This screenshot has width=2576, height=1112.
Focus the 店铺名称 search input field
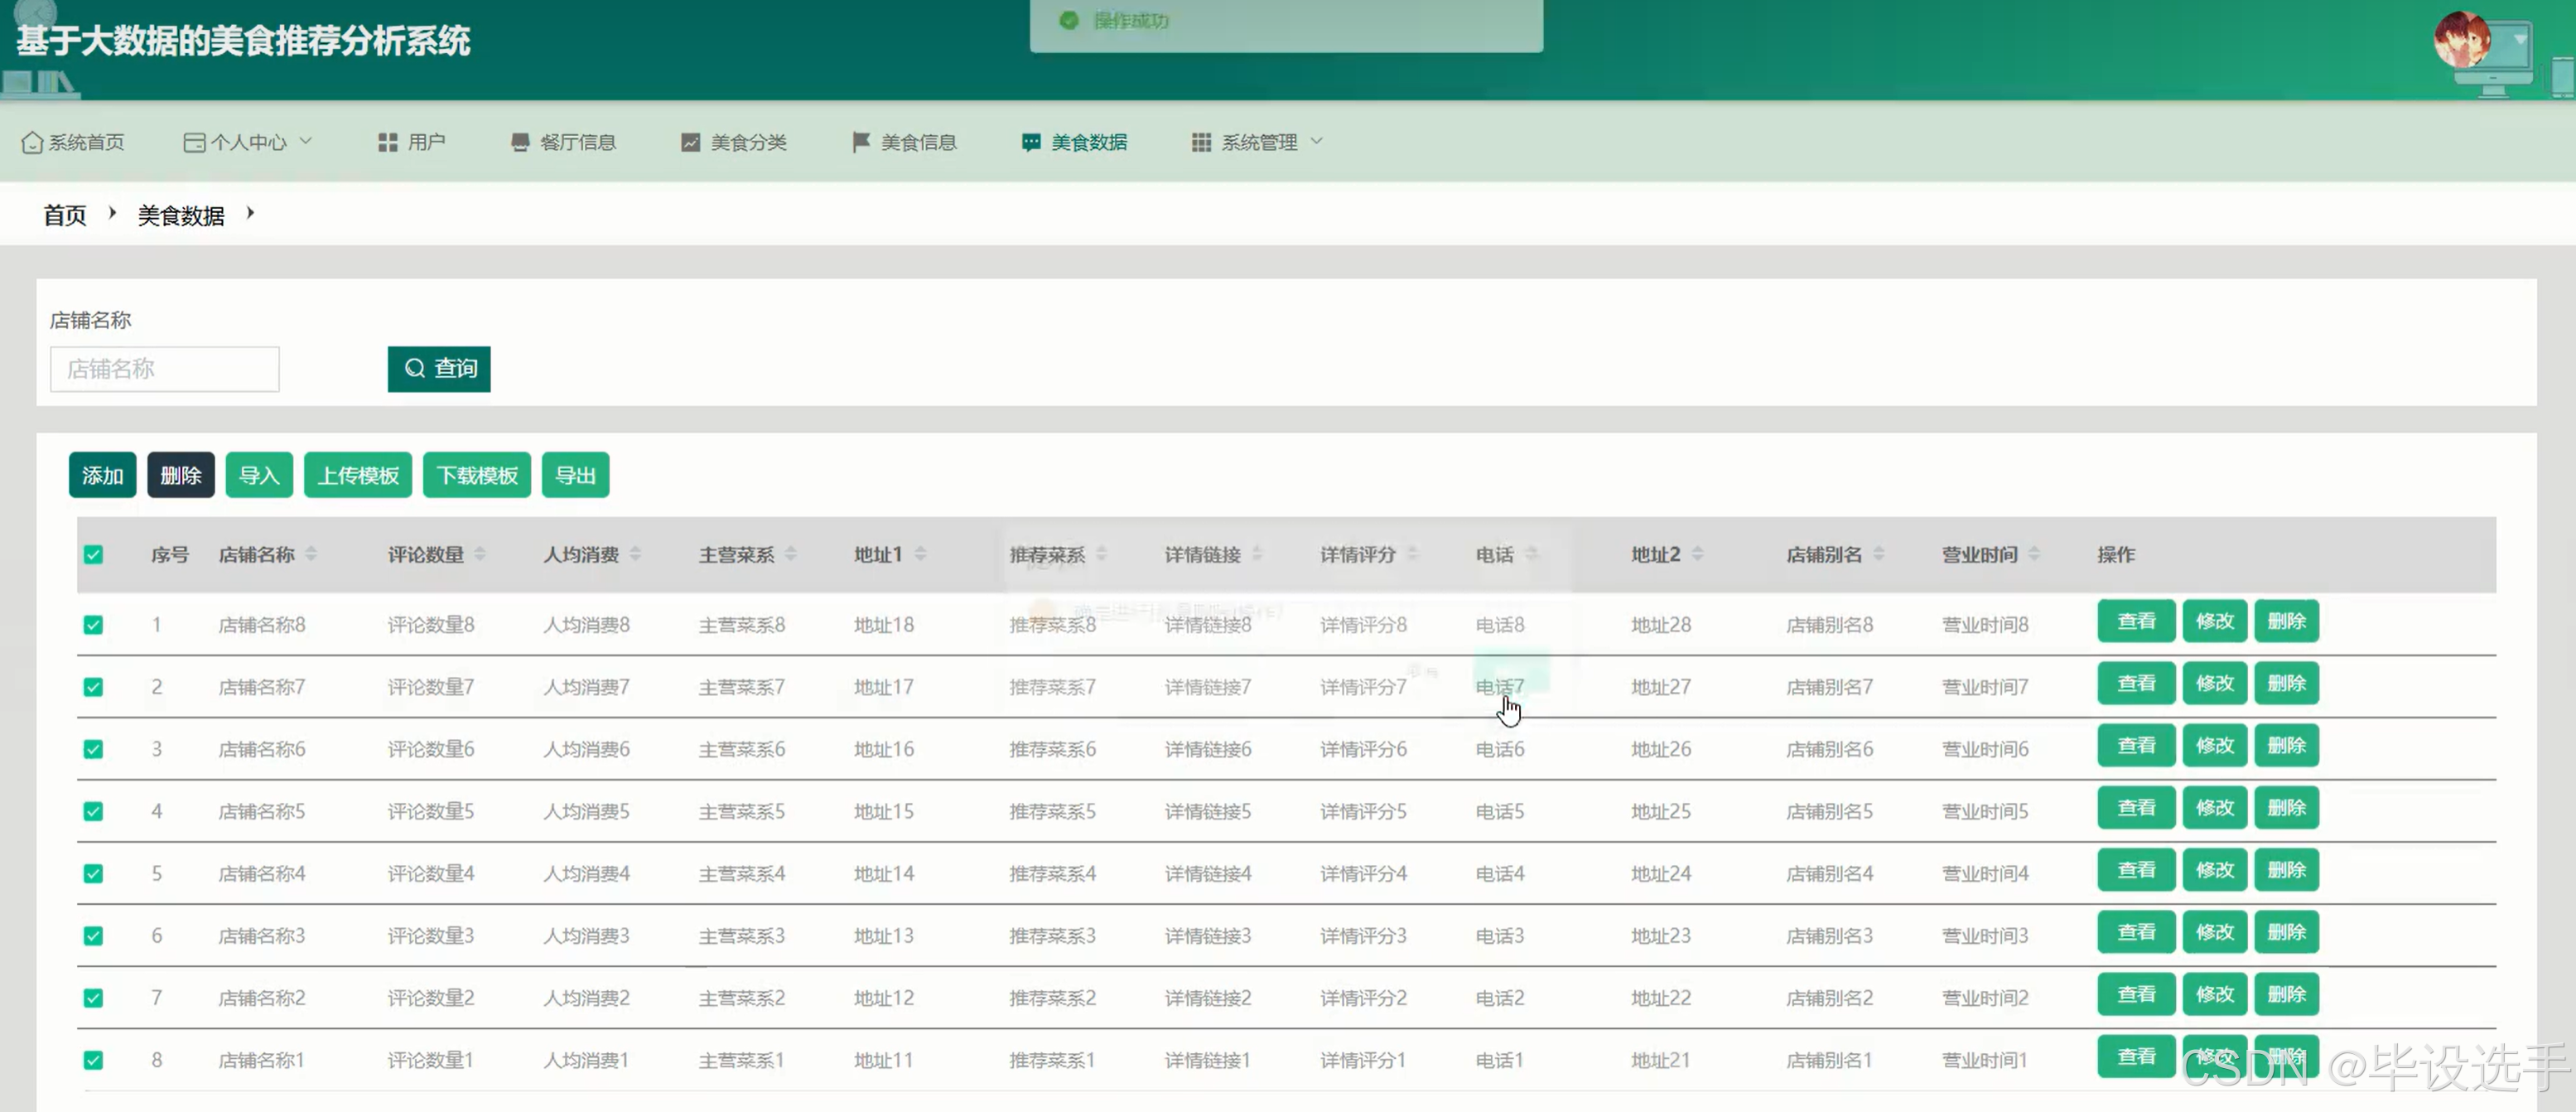pos(165,369)
